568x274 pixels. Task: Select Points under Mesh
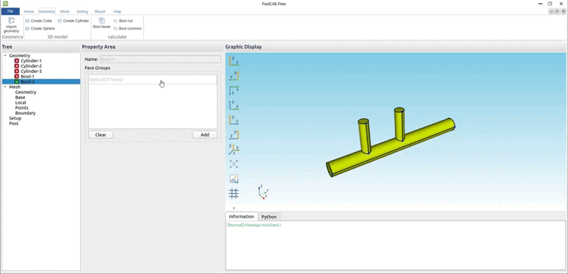[22, 108]
